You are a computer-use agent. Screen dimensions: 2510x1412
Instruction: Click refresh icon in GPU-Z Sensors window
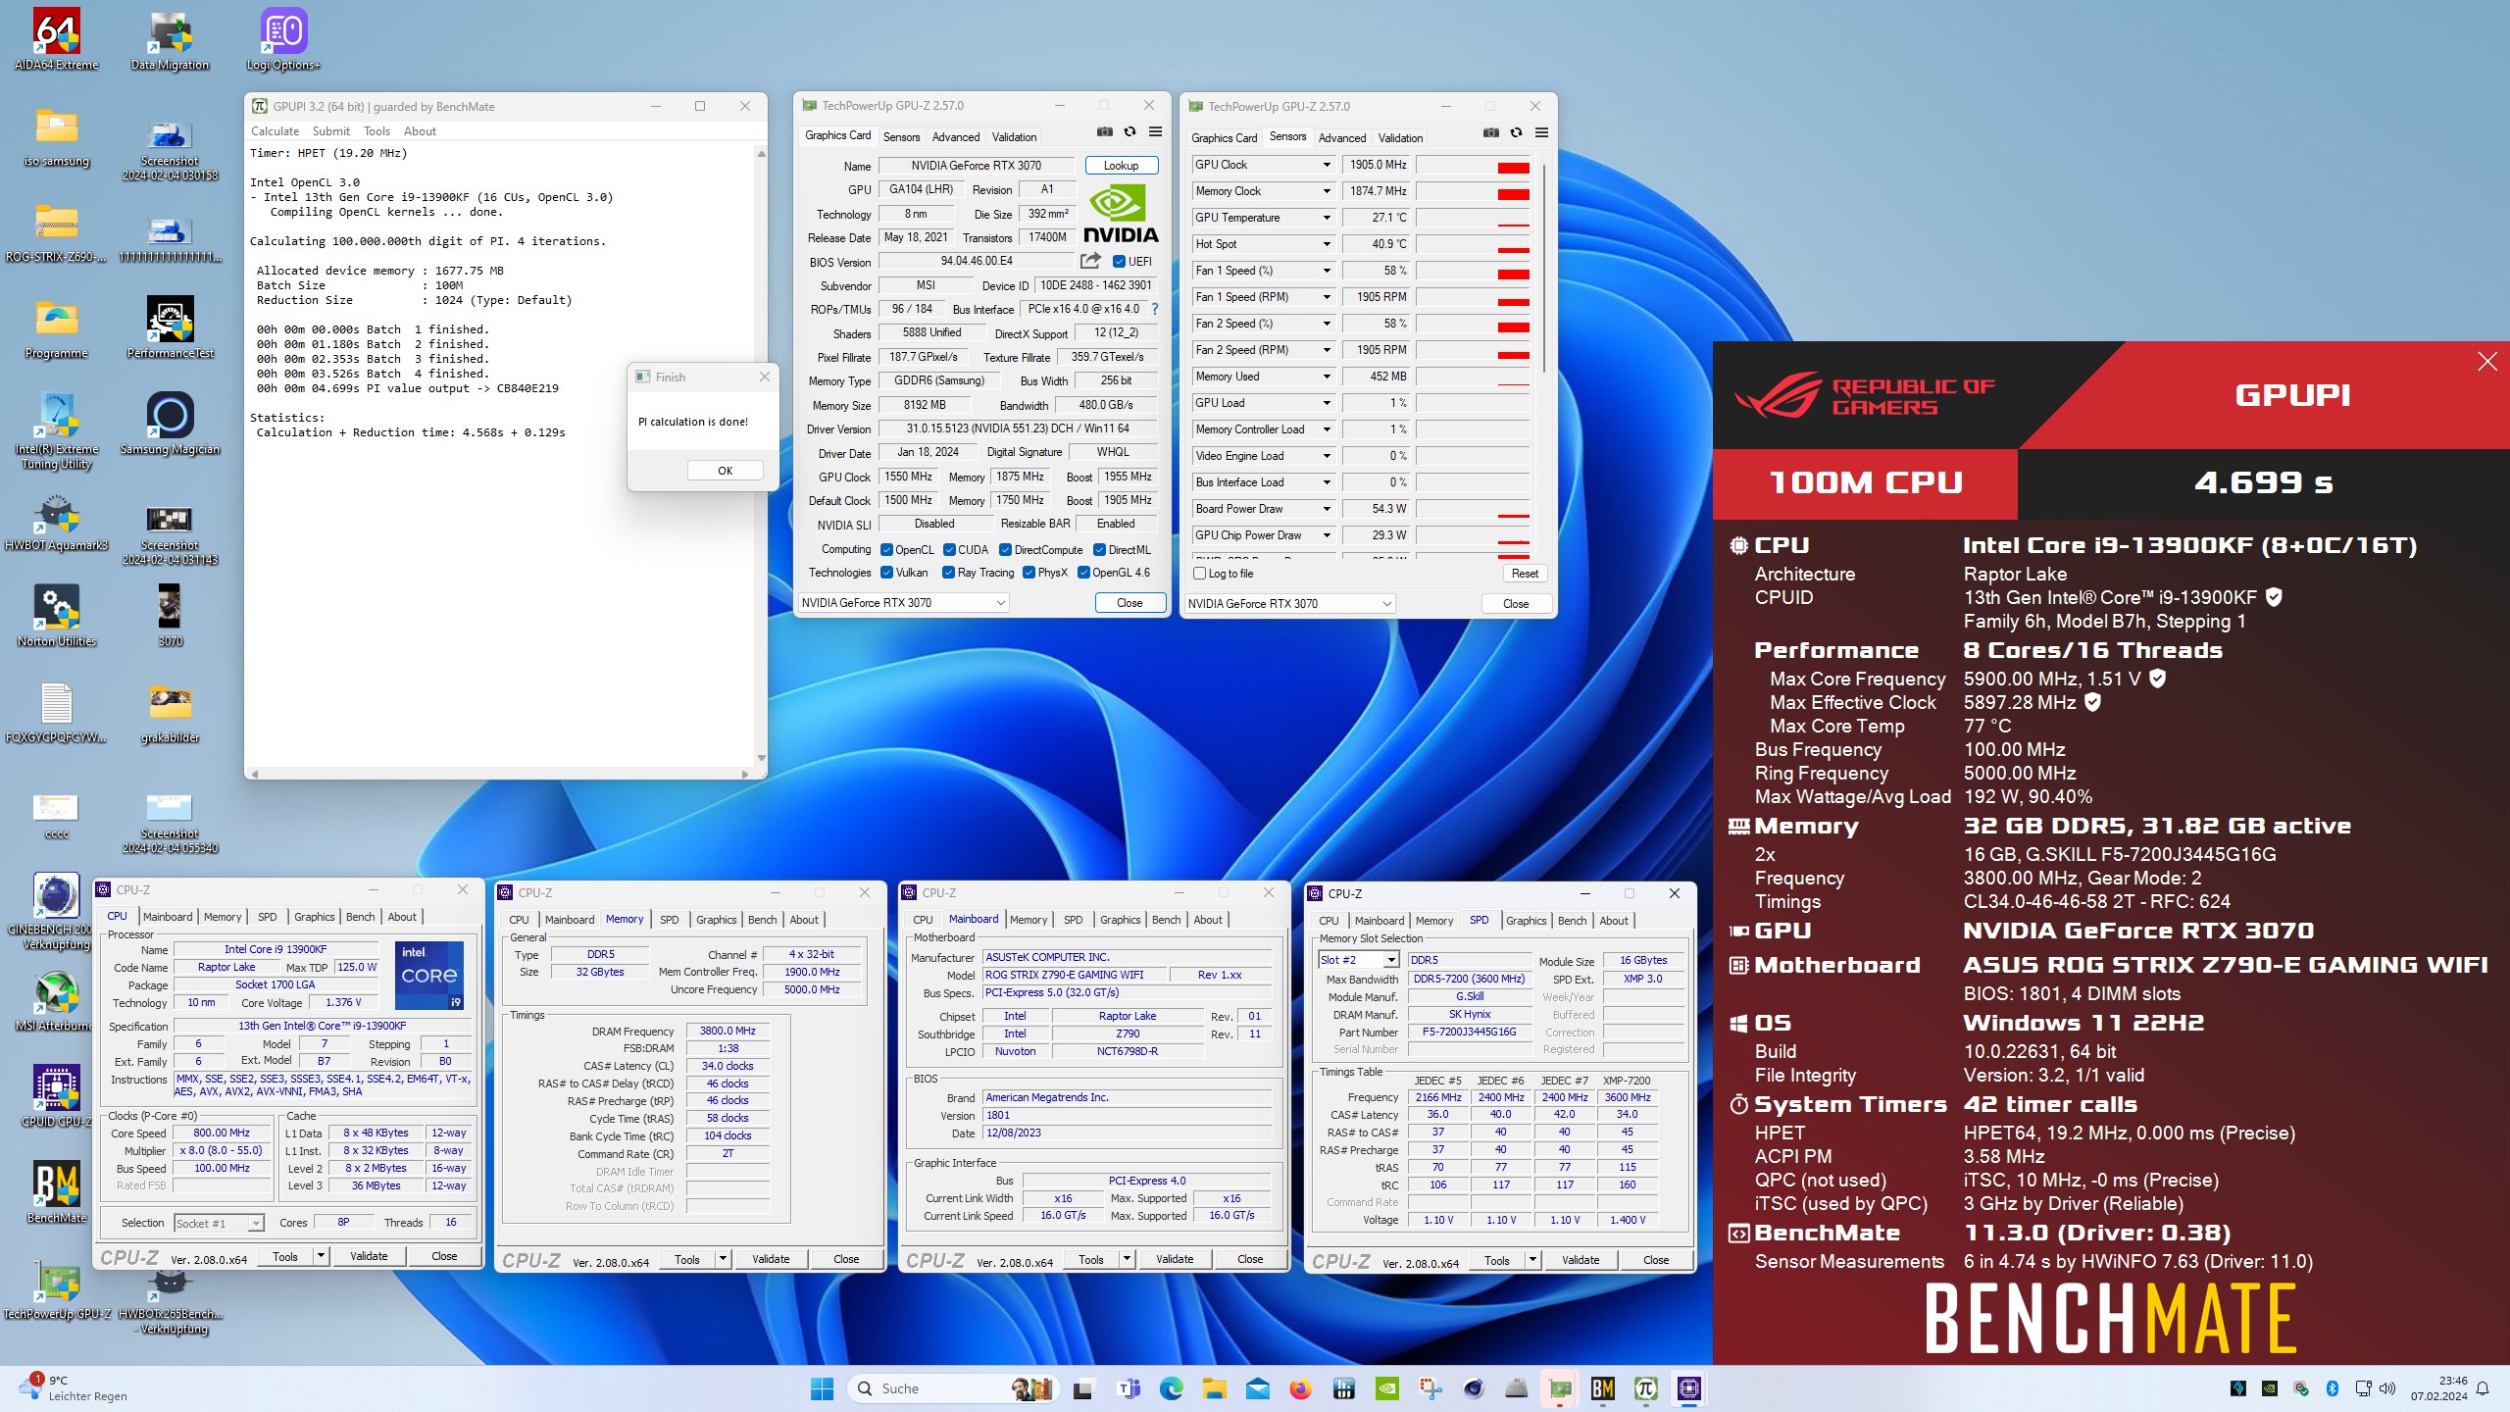[1516, 133]
